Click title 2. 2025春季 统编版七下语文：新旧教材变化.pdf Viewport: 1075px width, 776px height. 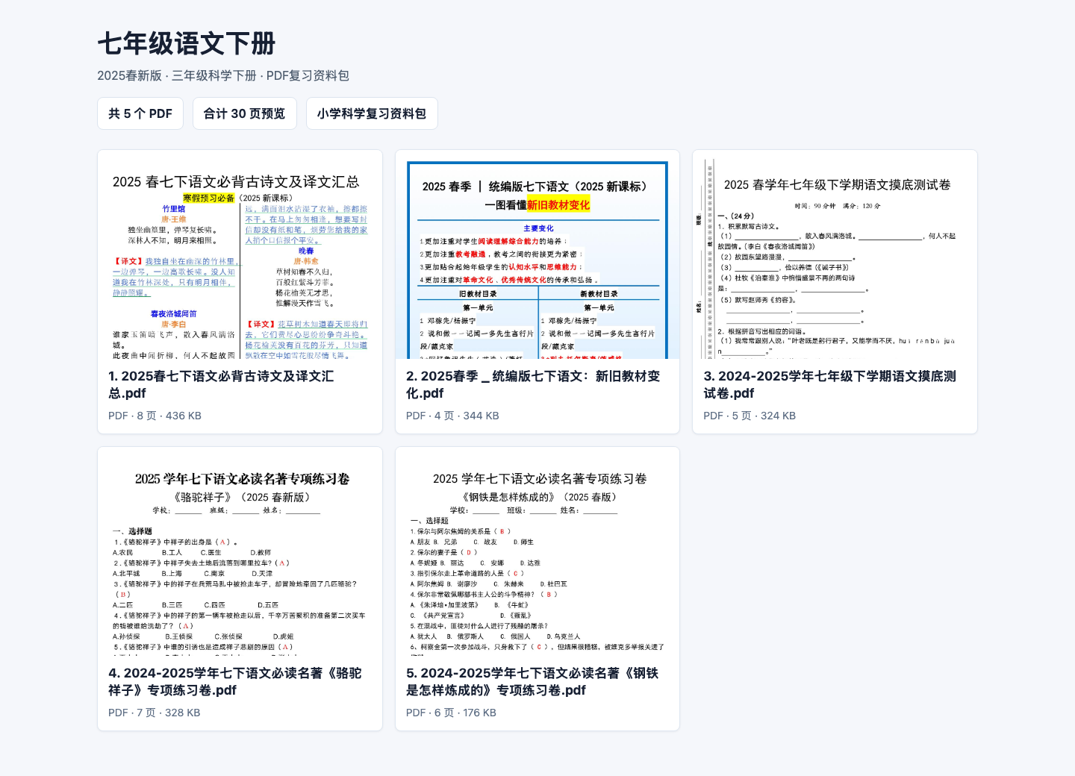tap(533, 385)
